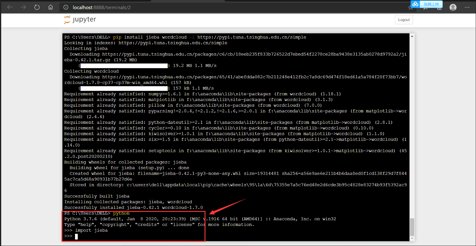Click the 'Building wheel for jieba (setup.py) ... done' line
The width and height of the screenshot is (476, 246).
pos(129,168)
